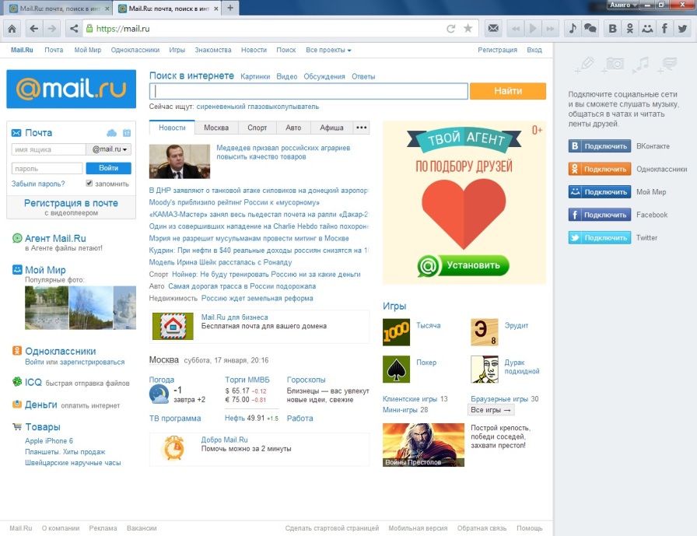Screen dimensions: 697x536
Task: Open the mail envelope icon in toolbar
Action: (492, 29)
